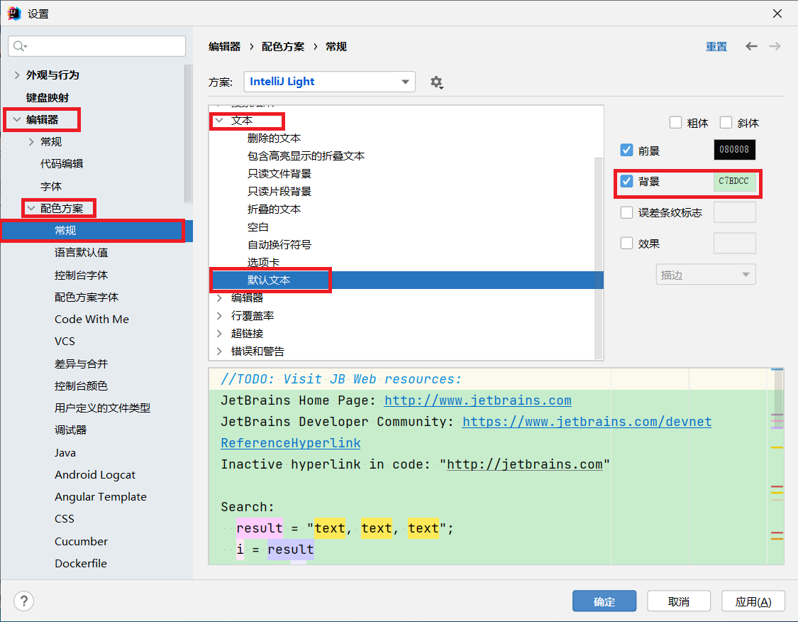This screenshot has width=798, height=622.
Task: Click the sidebar vertical scrollbar
Action: 188,133
